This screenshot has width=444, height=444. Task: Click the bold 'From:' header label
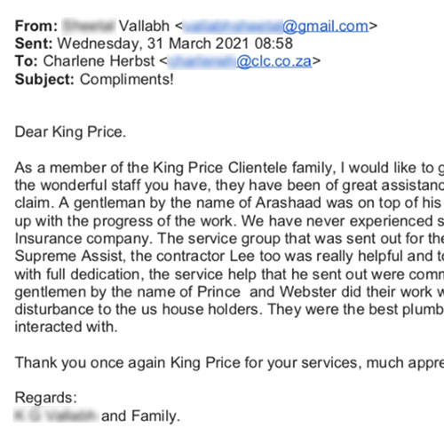(x=36, y=26)
